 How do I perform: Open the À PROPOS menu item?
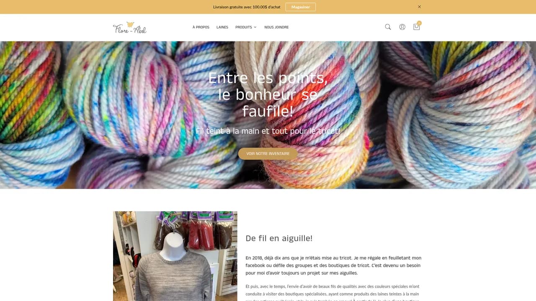pyautogui.click(x=201, y=27)
